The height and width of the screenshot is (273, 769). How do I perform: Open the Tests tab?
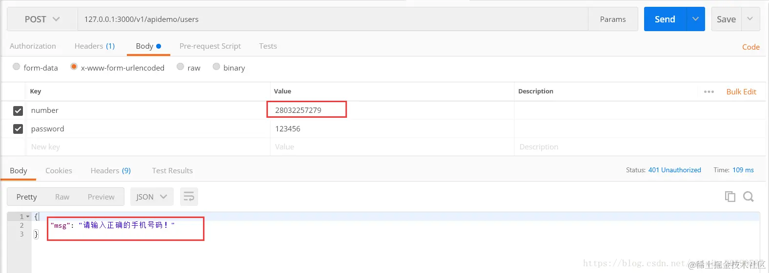pyautogui.click(x=268, y=46)
